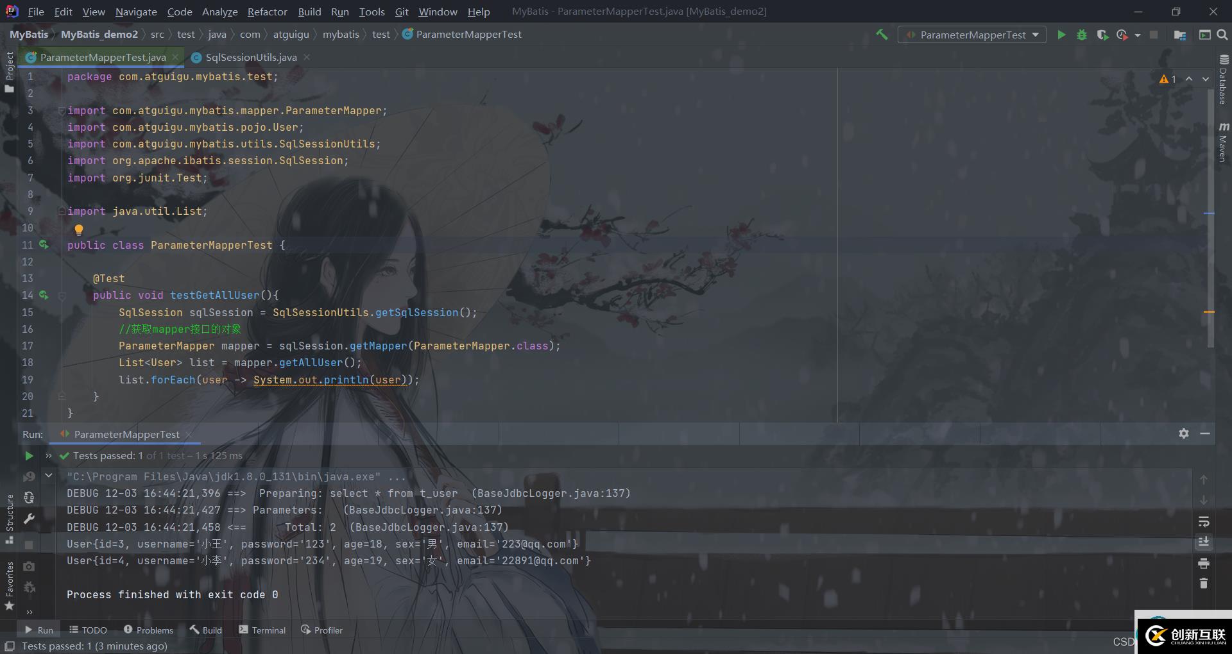Open the File menu

click(36, 12)
